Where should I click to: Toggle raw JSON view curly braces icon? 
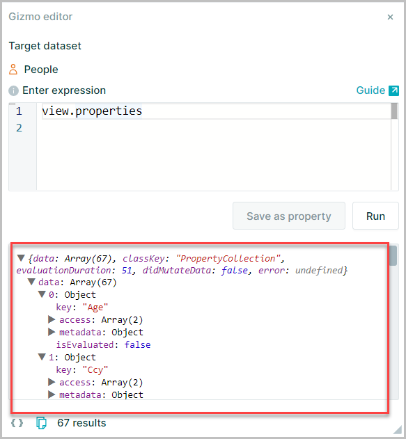click(17, 423)
